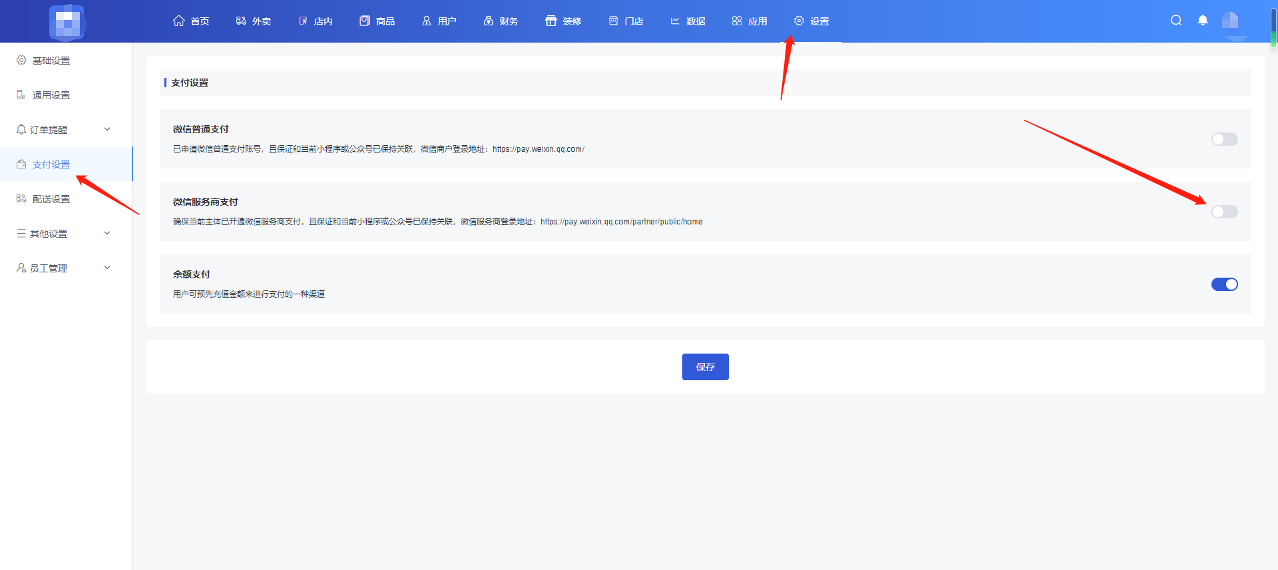Click the 保存 button
This screenshot has width=1278, height=570.
click(x=705, y=367)
